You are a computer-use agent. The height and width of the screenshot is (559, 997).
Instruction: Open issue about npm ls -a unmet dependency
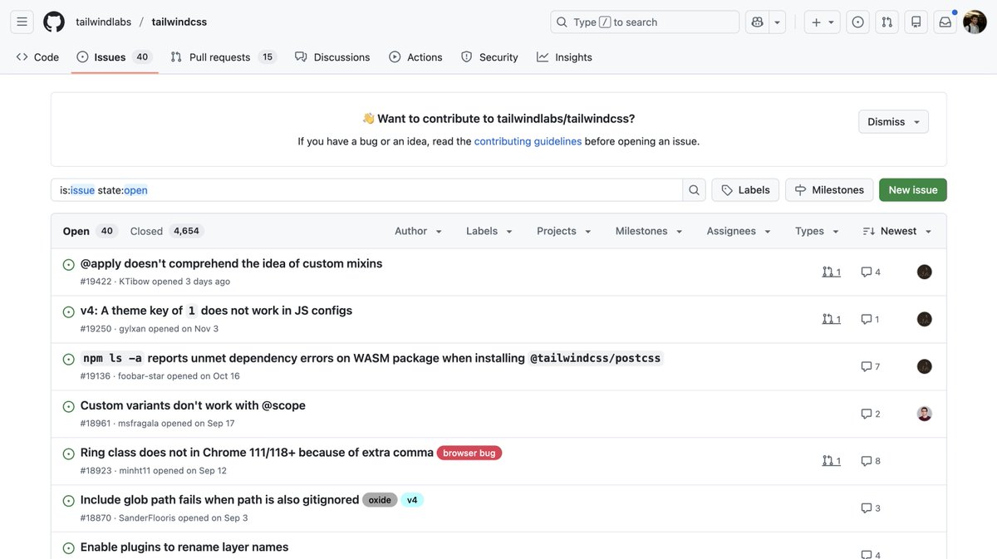371,358
